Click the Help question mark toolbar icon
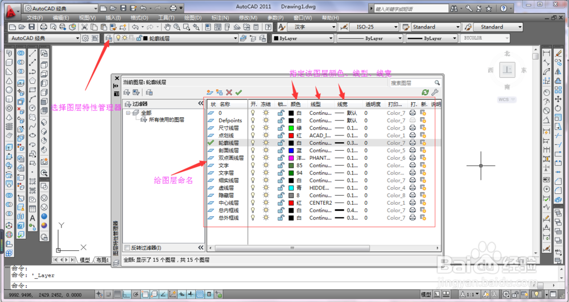Screen dimensions: 569x302 (x=268, y=27)
